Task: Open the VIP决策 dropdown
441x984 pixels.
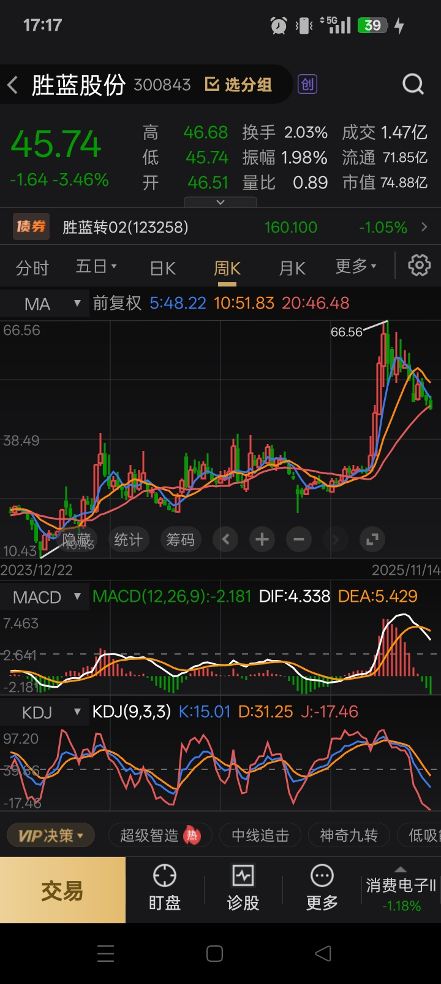Action: (51, 836)
